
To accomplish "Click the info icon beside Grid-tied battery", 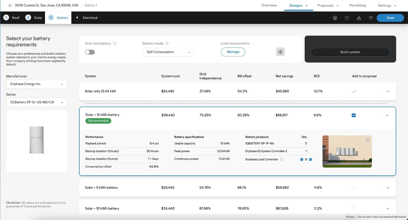I will point(115,43).
